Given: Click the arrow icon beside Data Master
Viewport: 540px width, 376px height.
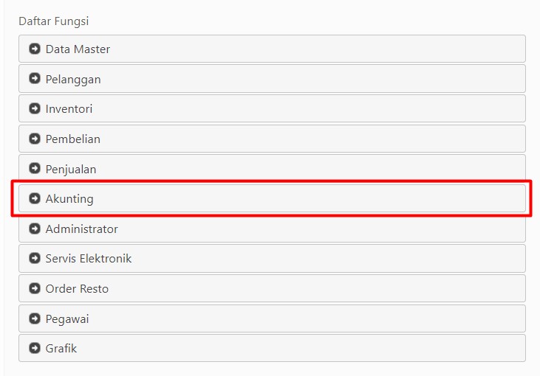Looking at the screenshot, I should pyautogui.click(x=35, y=49).
